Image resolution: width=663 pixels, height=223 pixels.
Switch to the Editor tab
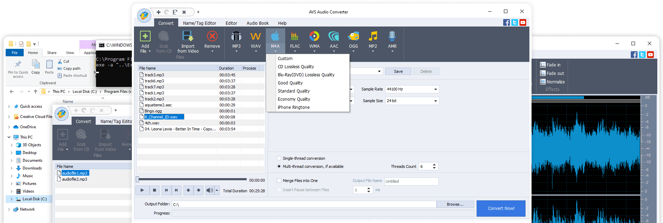[x=231, y=23]
